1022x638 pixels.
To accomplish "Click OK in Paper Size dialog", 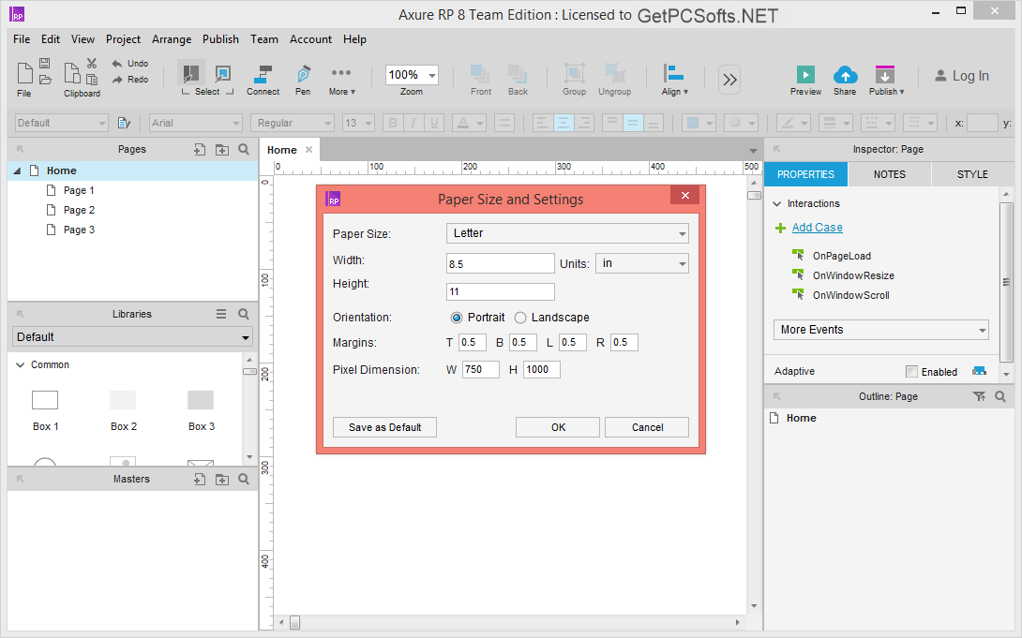I will [x=558, y=427].
